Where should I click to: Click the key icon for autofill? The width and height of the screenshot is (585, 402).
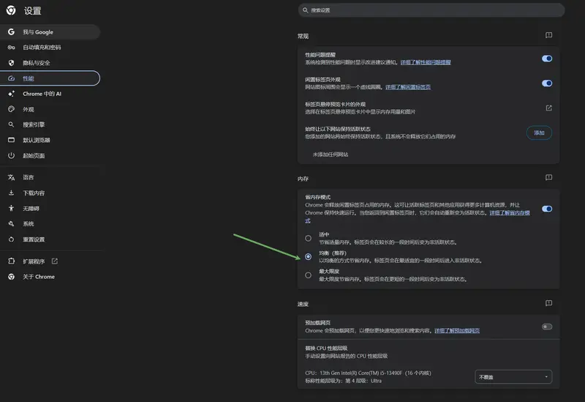11,48
